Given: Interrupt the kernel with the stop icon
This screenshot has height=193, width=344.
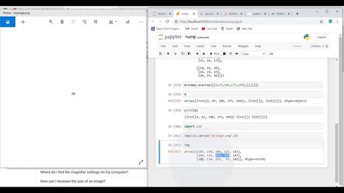Looking at the screenshot, I should [x=224, y=54].
